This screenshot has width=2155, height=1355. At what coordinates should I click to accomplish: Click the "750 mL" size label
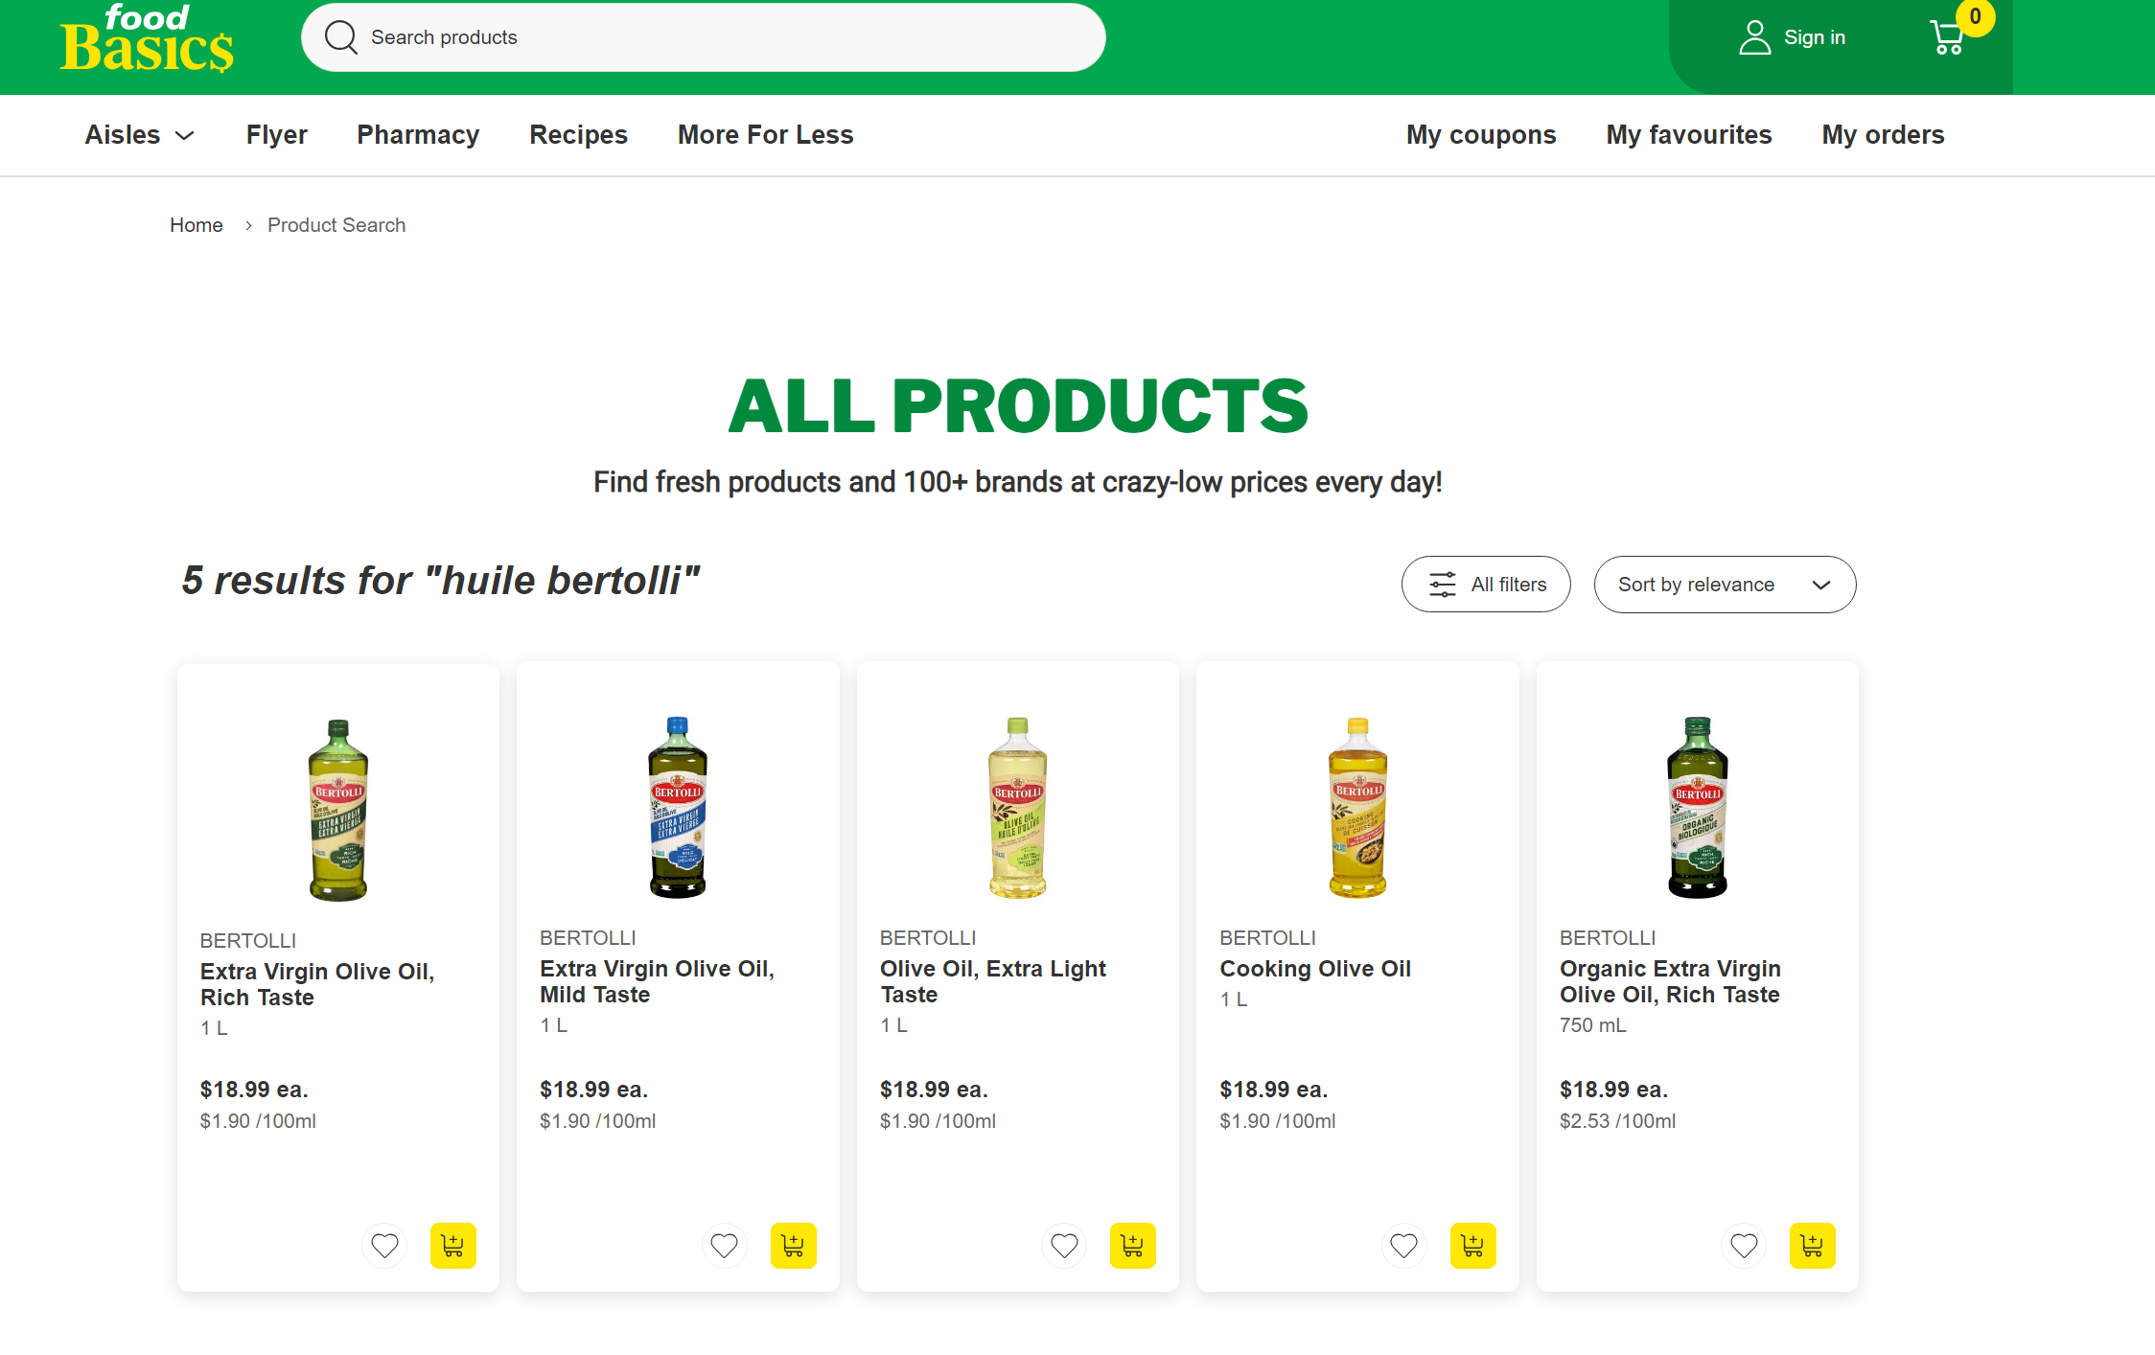click(1593, 1025)
